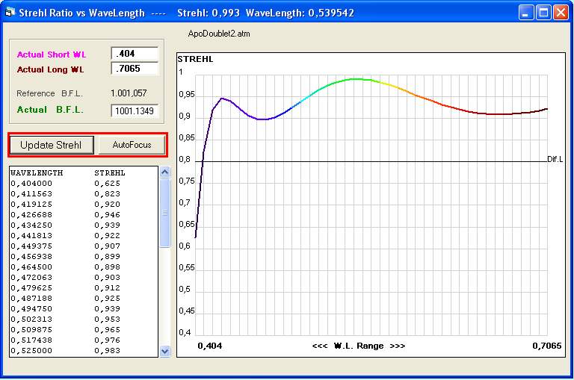The image size is (574, 380).
Task: Click the Reference B.F.L. label
Action: (x=49, y=93)
